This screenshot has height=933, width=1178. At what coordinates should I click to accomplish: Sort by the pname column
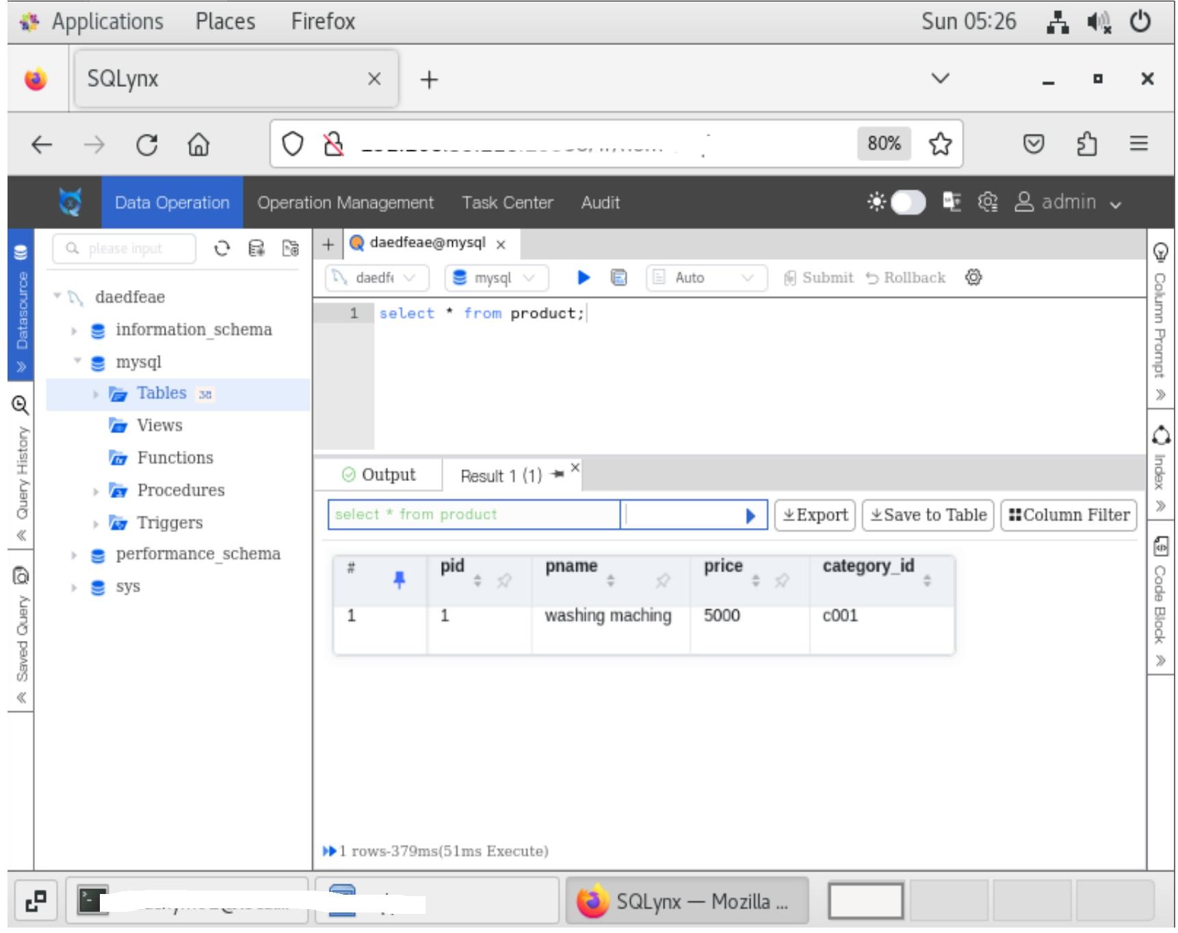tap(610, 581)
